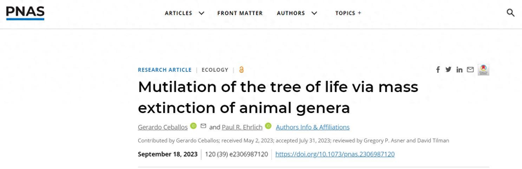Viewport: 522px width, 169px height.
Task: Open Gerardo Ceballos's ORCID icon
Action: point(194,126)
